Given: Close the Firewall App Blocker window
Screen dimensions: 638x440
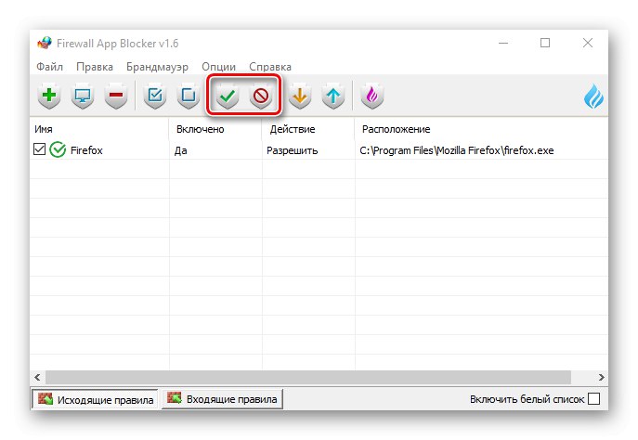Looking at the screenshot, I should tap(588, 43).
